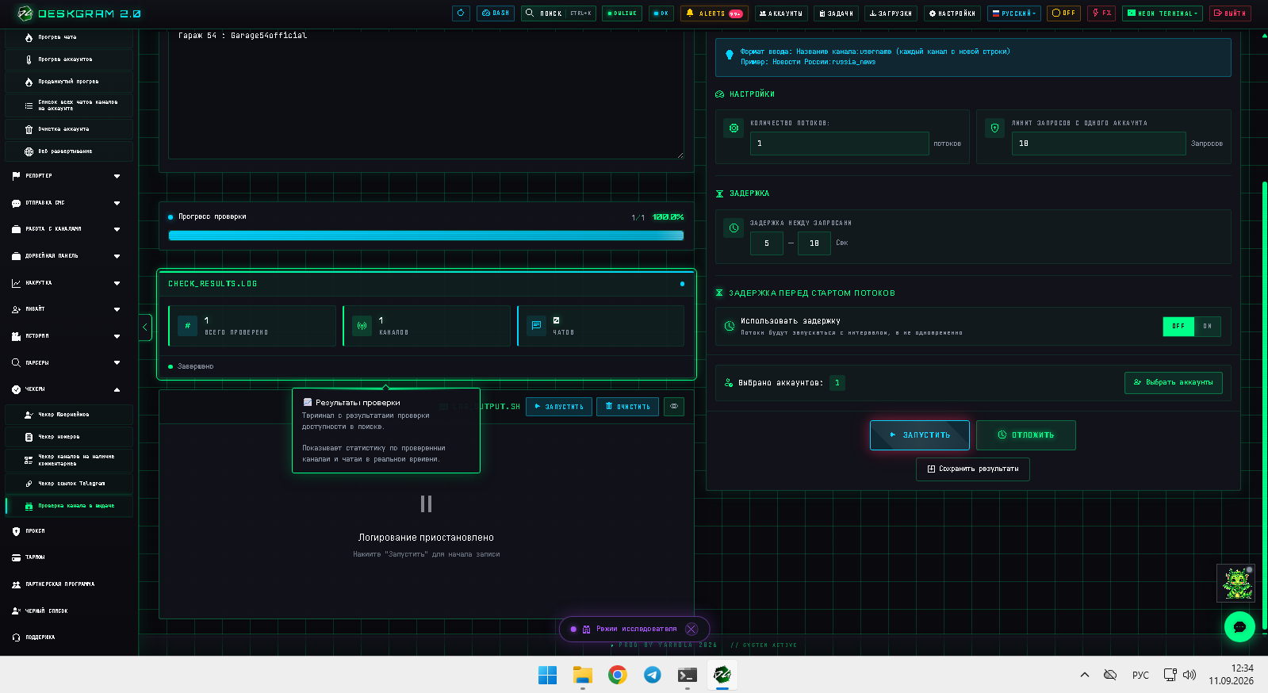The height and width of the screenshot is (693, 1268).
Task: Click Сохранить результаты button
Action: coord(973,469)
